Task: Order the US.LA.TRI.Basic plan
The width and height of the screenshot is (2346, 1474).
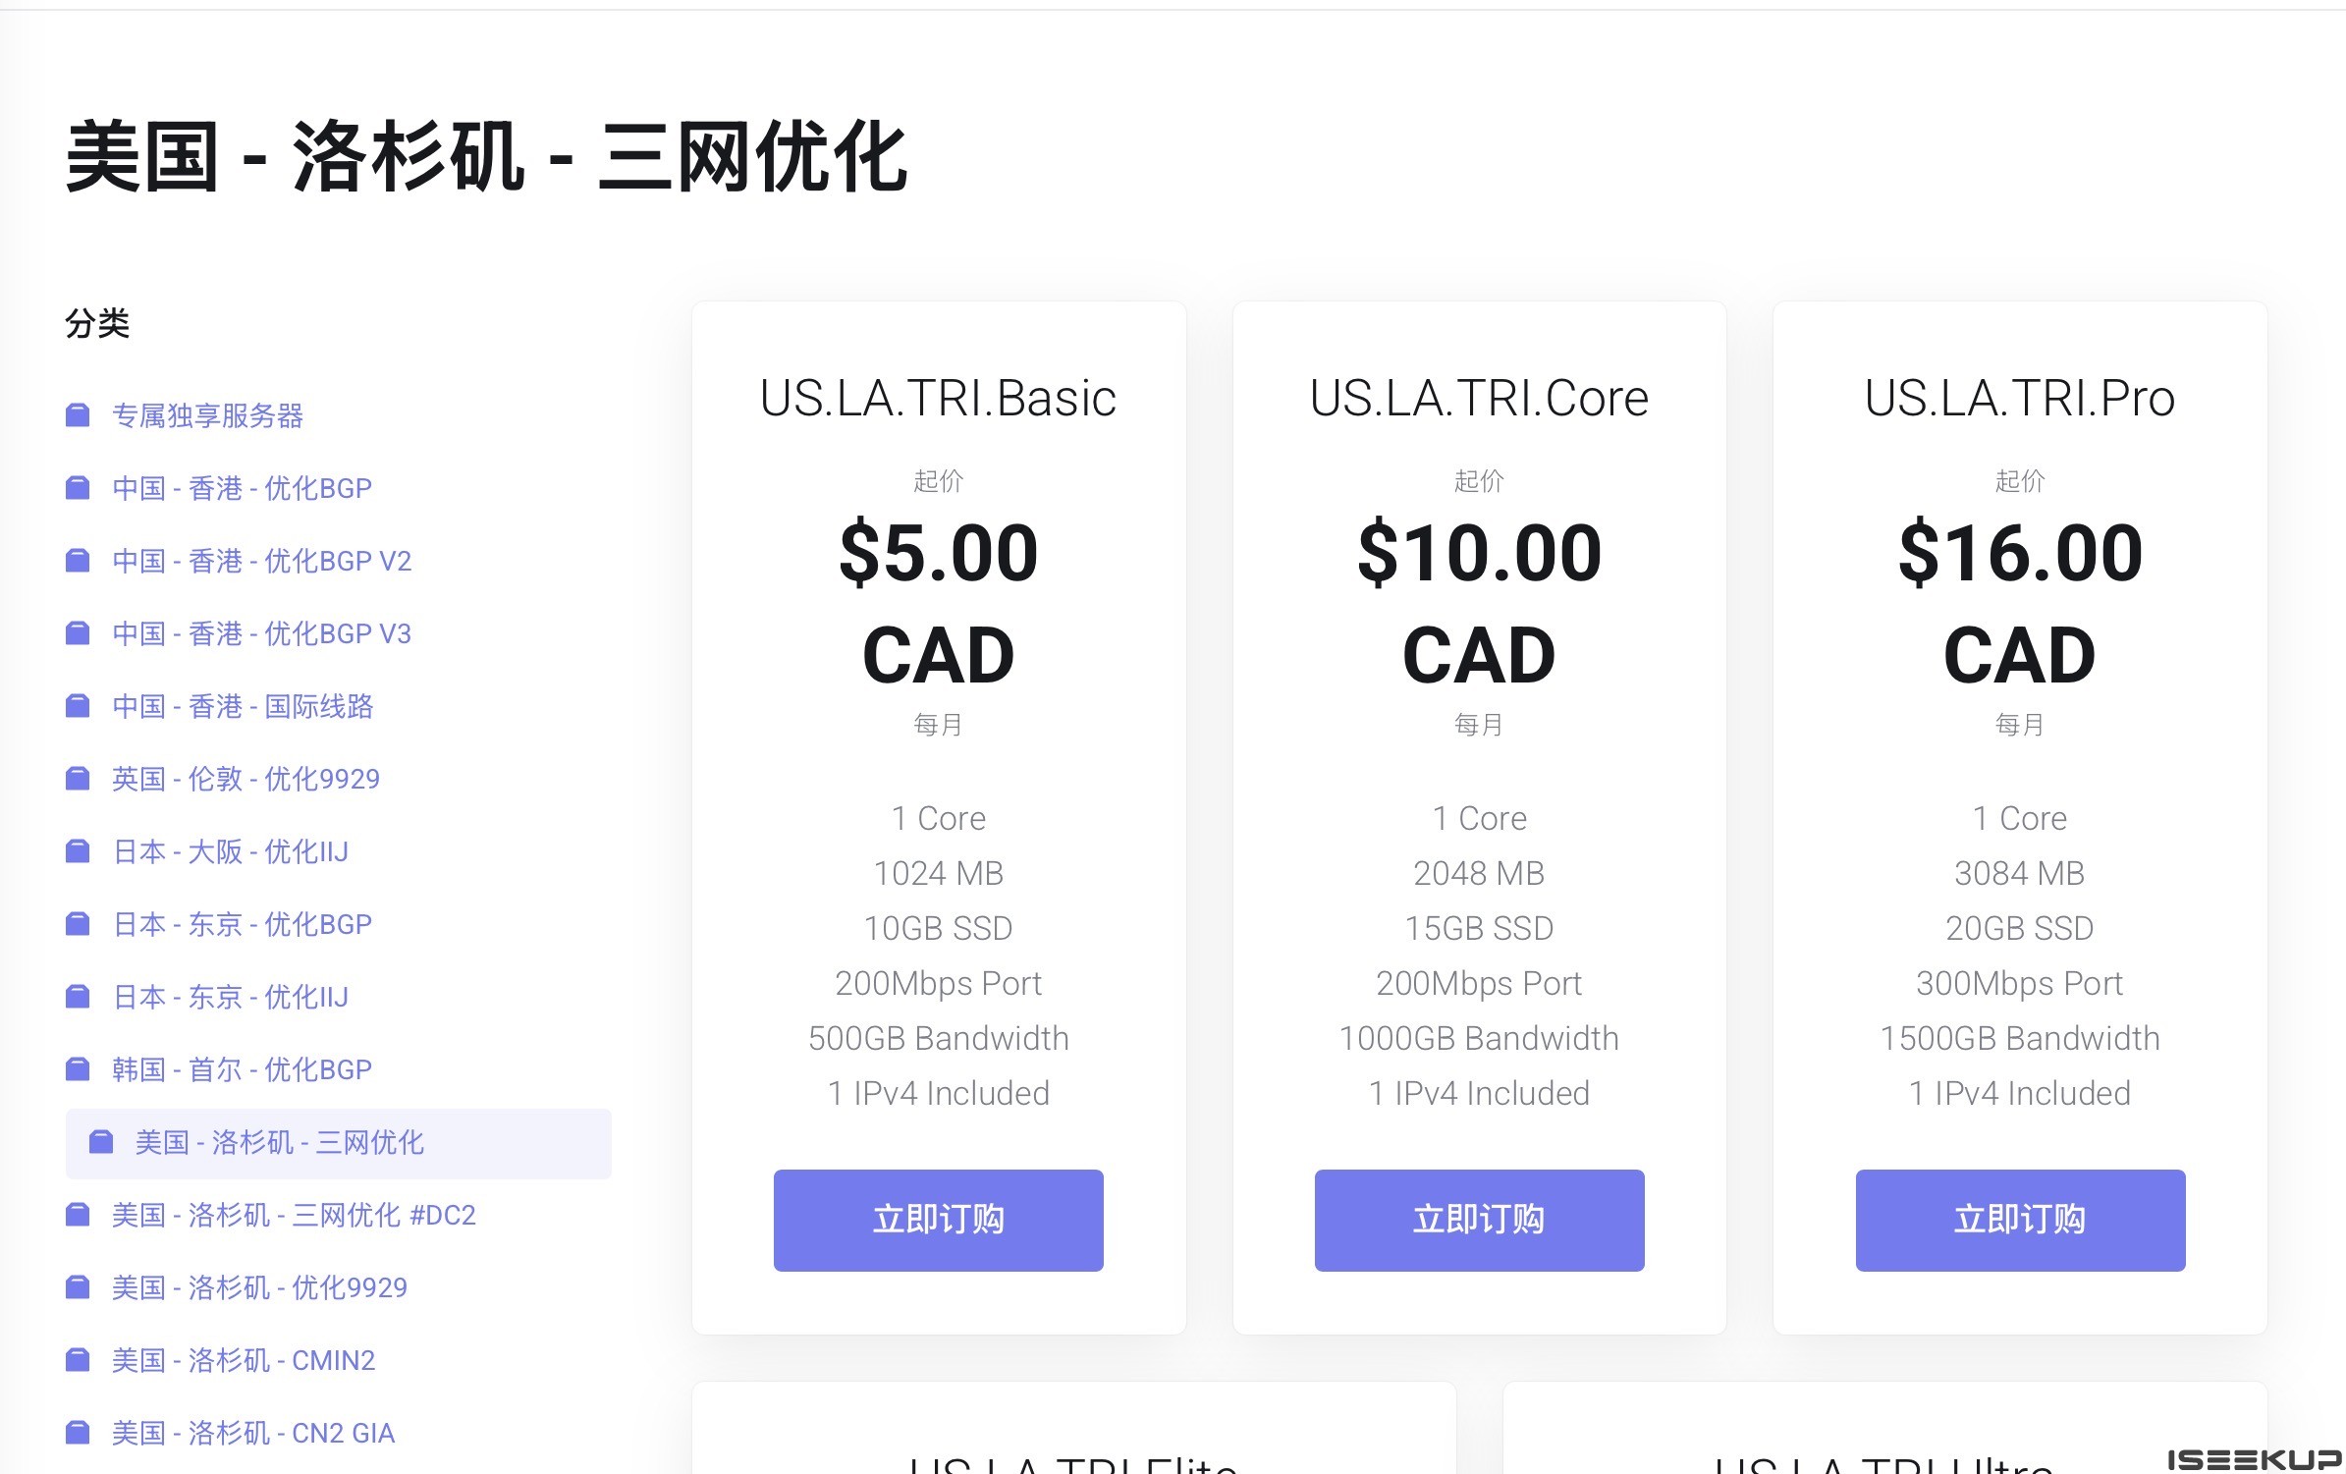Action: (x=938, y=1220)
